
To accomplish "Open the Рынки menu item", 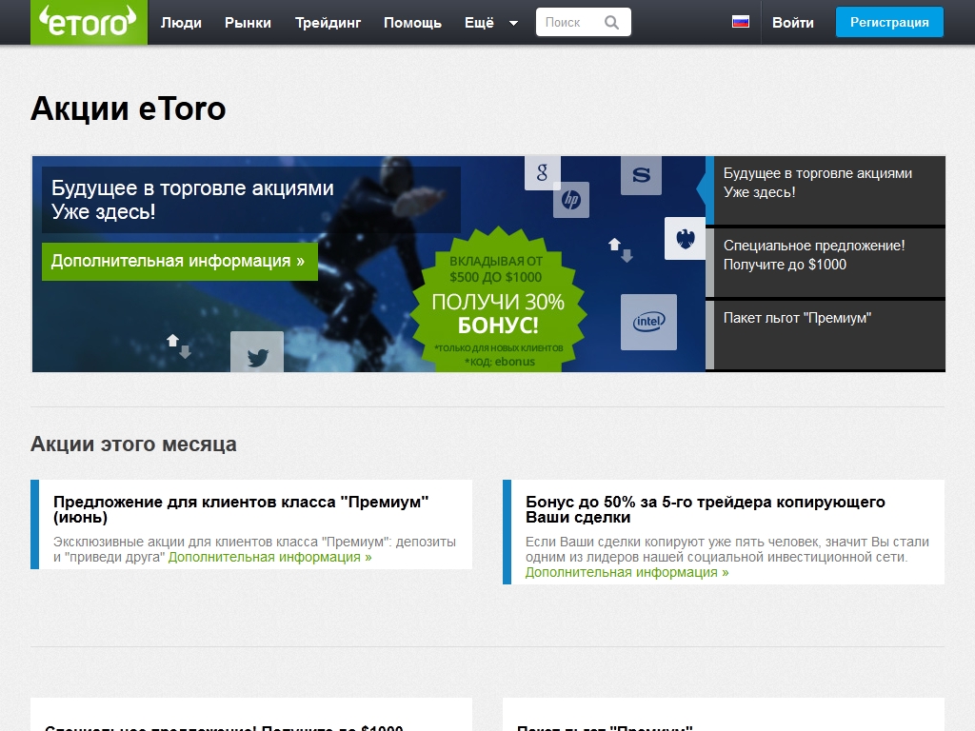I will (248, 23).
